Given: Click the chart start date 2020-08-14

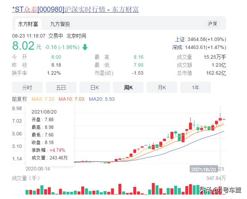Looking at the screenshot, I should tap(38, 169).
